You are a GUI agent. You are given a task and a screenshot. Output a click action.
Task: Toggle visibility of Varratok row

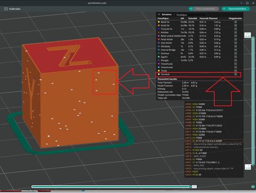click(x=236, y=74)
